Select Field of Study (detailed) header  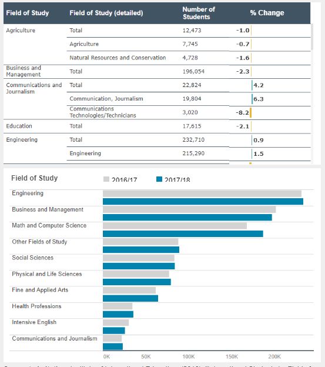click(x=106, y=13)
